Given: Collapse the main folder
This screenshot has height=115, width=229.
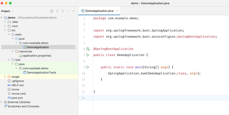Looking at the screenshot, I should [x=9, y=34].
